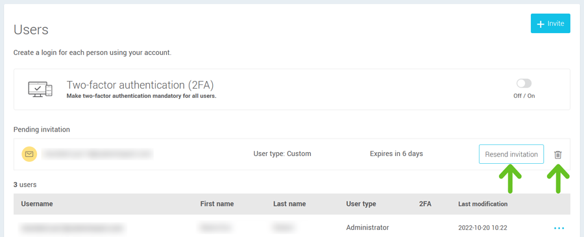Click the 'User type: Custom' text
Screen dimensions: 584x237
point(282,153)
